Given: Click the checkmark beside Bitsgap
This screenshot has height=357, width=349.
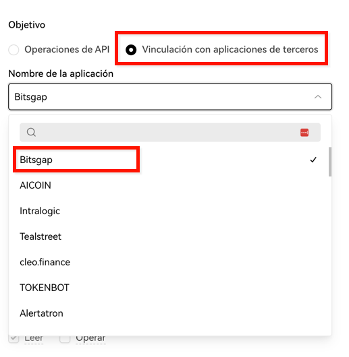Looking at the screenshot, I should point(313,160).
